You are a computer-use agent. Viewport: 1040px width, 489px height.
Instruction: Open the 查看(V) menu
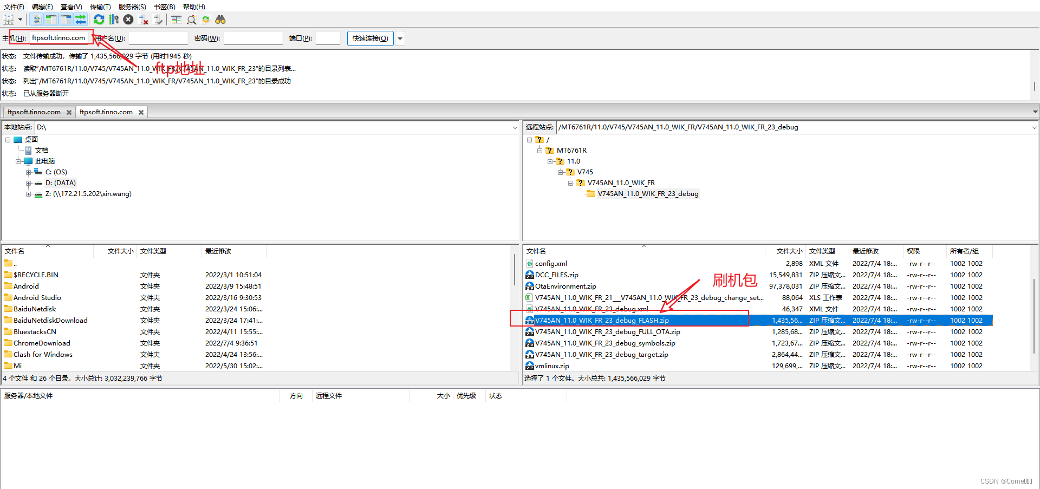pyautogui.click(x=71, y=6)
